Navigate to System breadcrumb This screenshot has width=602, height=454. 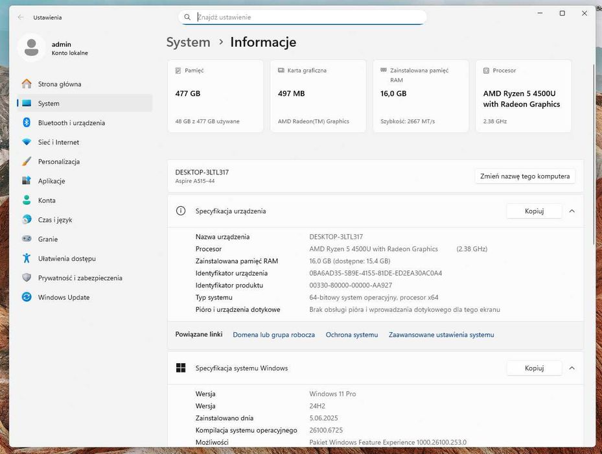click(188, 42)
